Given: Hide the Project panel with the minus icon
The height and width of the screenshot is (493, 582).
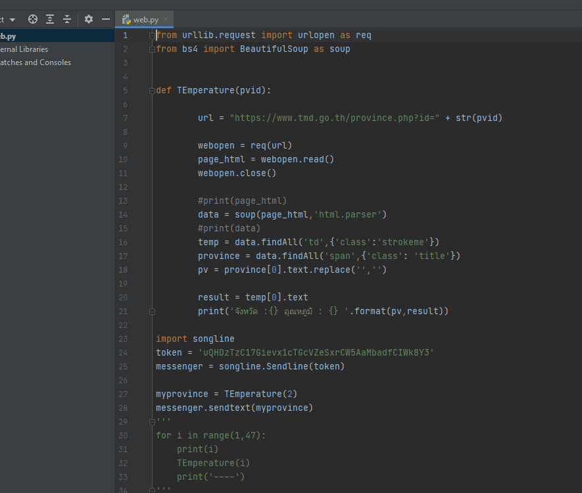Looking at the screenshot, I should click(106, 19).
